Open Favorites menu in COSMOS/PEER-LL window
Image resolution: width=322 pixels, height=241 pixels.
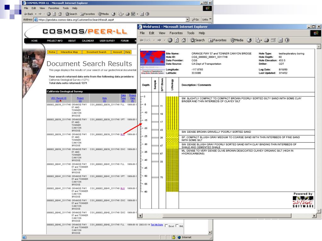coord(54,8)
